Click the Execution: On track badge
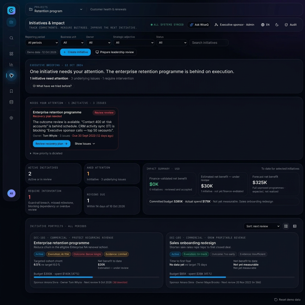 click(195, 254)
